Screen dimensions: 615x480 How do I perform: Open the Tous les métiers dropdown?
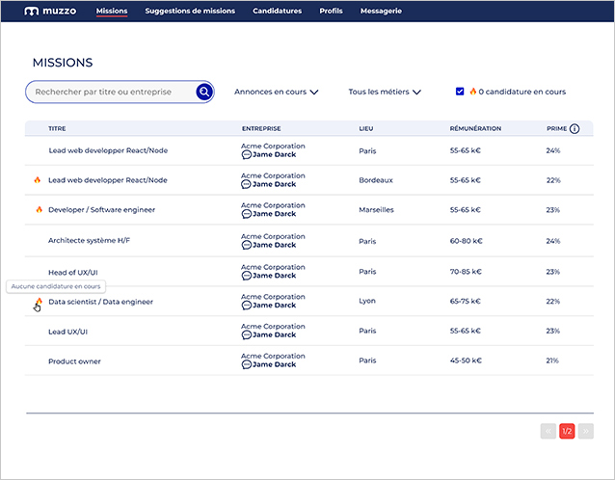point(385,92)
